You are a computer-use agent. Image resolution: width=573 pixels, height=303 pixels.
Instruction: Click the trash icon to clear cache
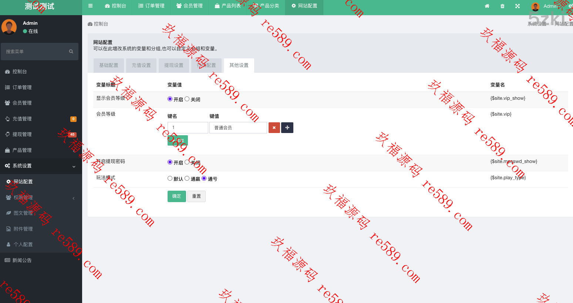pyautogui.click(x=502, y=6)
